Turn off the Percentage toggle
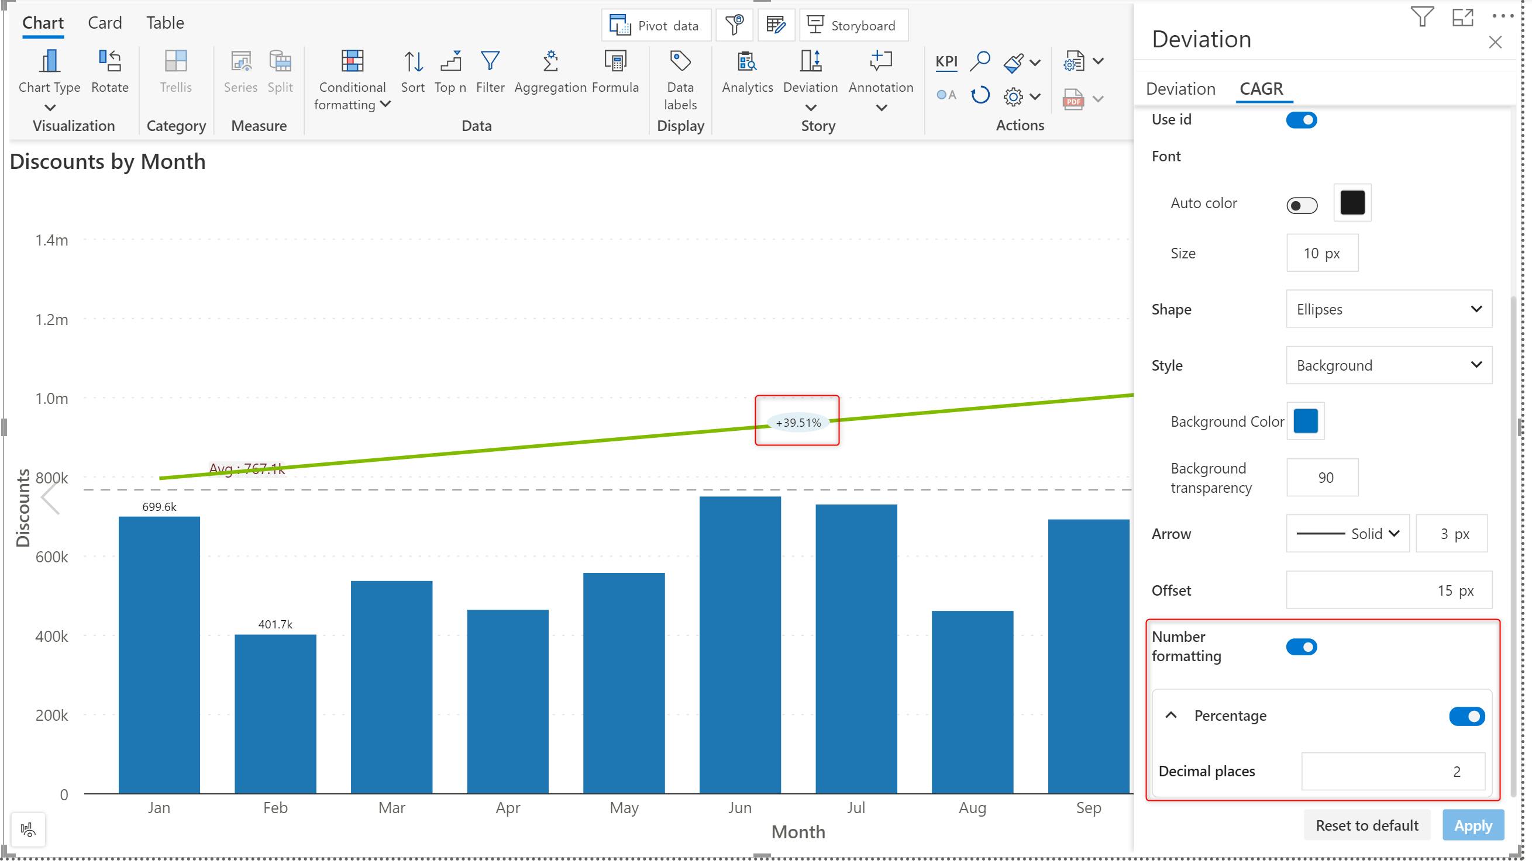The image size is (1532, 864). tap(1466, 716)
